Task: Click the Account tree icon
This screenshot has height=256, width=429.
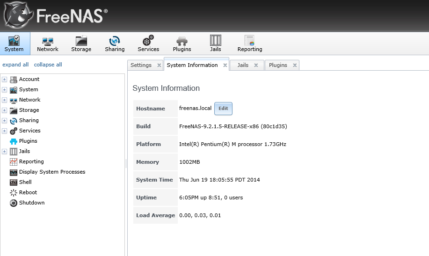Action: 14,80
